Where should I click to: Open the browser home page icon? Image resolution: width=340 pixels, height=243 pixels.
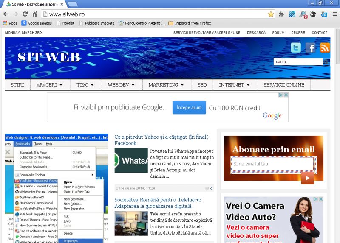point(35,14)
